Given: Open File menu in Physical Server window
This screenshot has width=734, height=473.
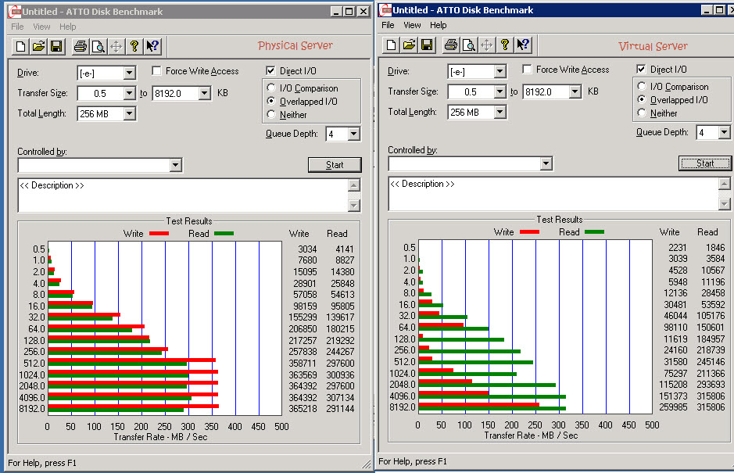Looking at the screenshot, I should 17,27.
